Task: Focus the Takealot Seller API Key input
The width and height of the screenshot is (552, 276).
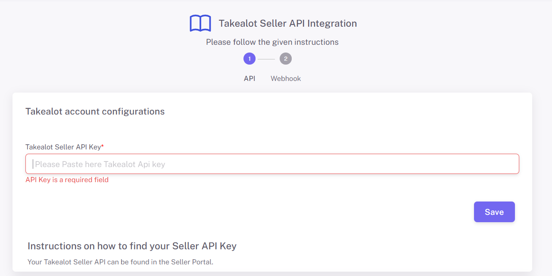Action: 272,164
